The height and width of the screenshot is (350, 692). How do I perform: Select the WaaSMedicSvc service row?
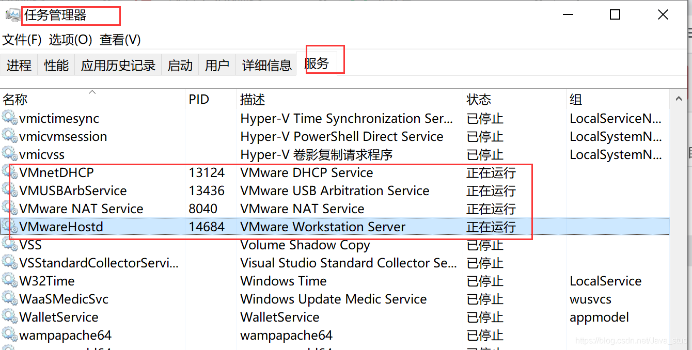click(64, 299)
